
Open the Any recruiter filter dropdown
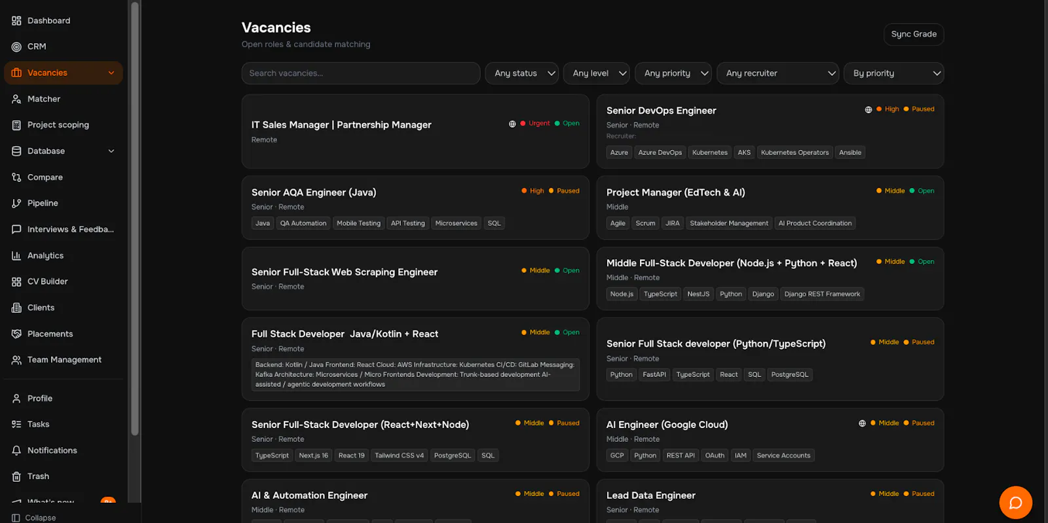click(x=778, y=73)
